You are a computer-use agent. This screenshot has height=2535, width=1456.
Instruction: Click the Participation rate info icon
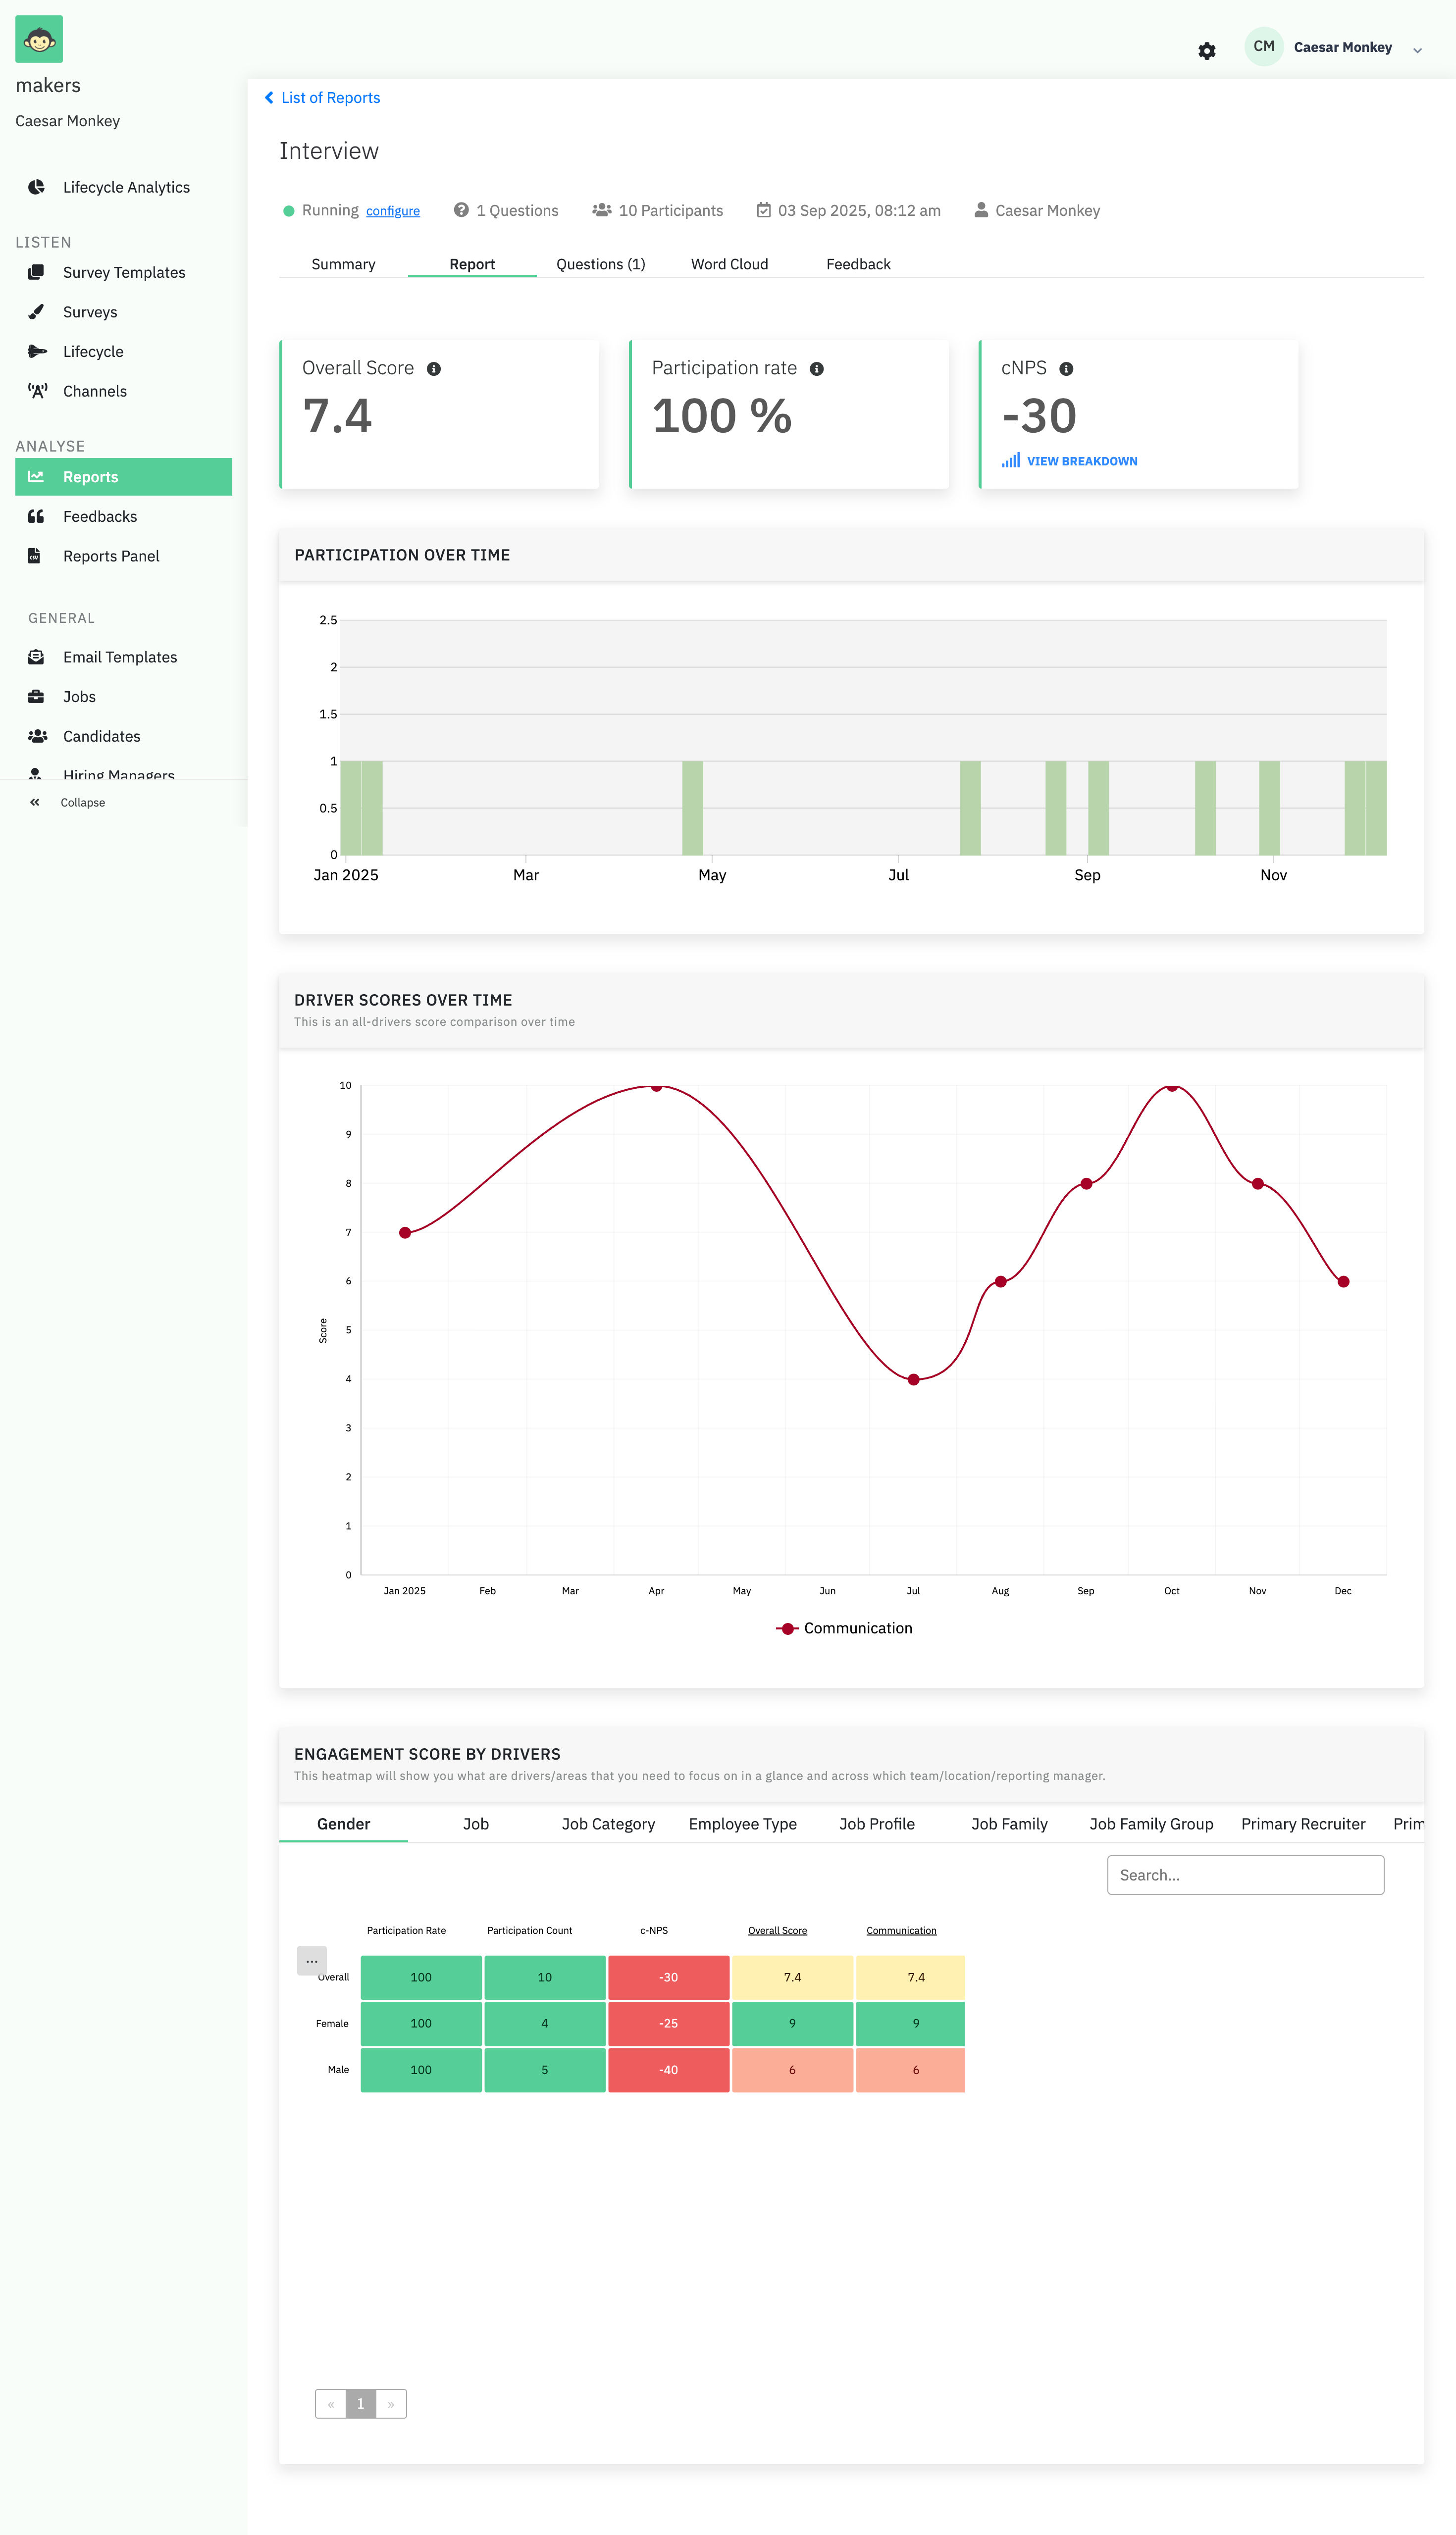(817, 369)
